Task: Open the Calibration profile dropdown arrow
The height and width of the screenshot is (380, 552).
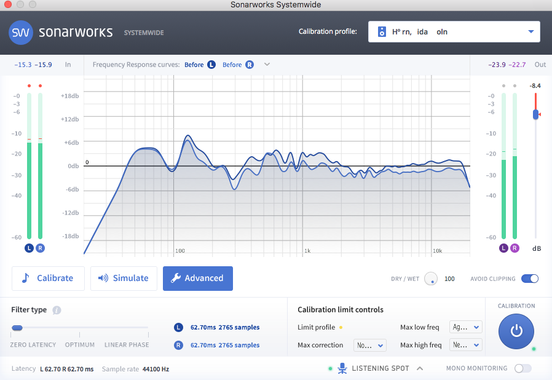Action: click(531, 32)
